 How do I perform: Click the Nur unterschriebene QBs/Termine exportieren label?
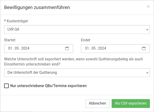[48, 86]
